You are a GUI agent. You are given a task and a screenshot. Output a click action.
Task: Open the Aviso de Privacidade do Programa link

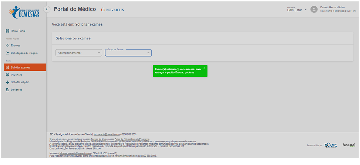tap(132, 139)
